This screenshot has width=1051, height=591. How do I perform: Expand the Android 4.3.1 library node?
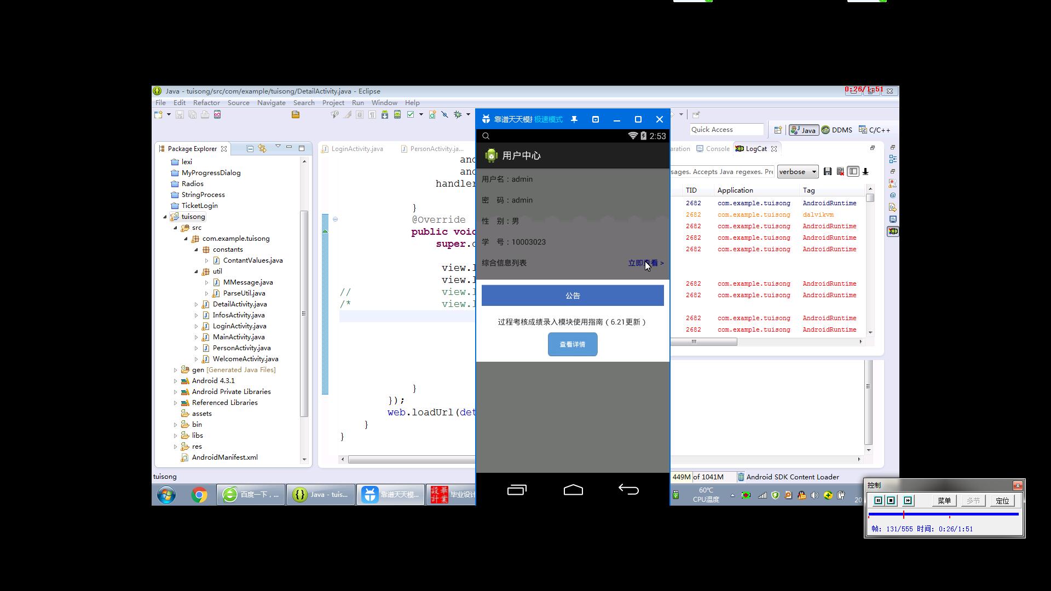coord(175,381)
